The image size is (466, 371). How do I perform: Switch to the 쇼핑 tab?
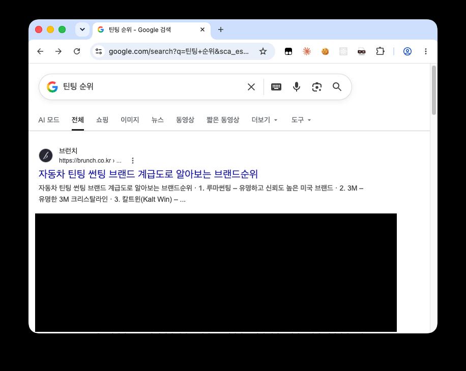point(102,120)
